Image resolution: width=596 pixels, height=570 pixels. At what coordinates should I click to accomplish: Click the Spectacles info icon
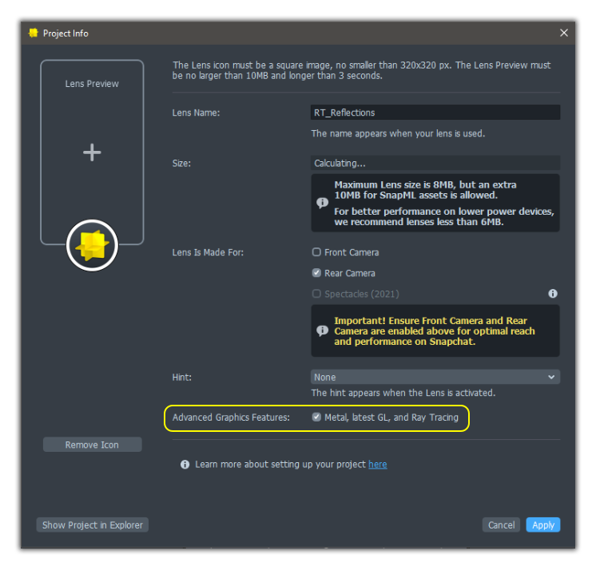click(x=553, y=294)
